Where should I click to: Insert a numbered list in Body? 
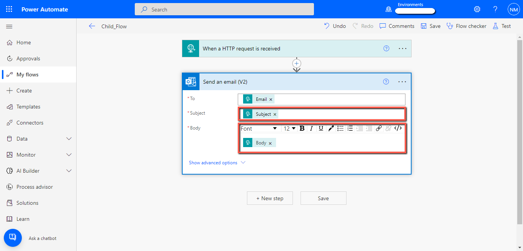pyautogui.click(x=350, y=128)
